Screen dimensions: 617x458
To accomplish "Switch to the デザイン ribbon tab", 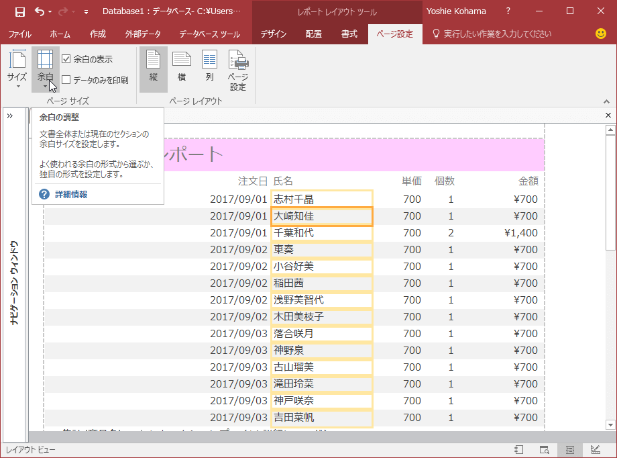I will [x=273, y=33].
